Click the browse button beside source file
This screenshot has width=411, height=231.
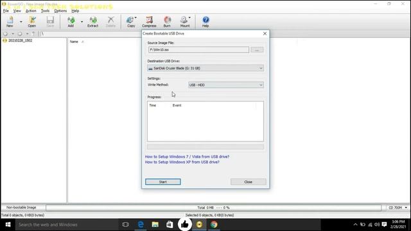point(257,49)
